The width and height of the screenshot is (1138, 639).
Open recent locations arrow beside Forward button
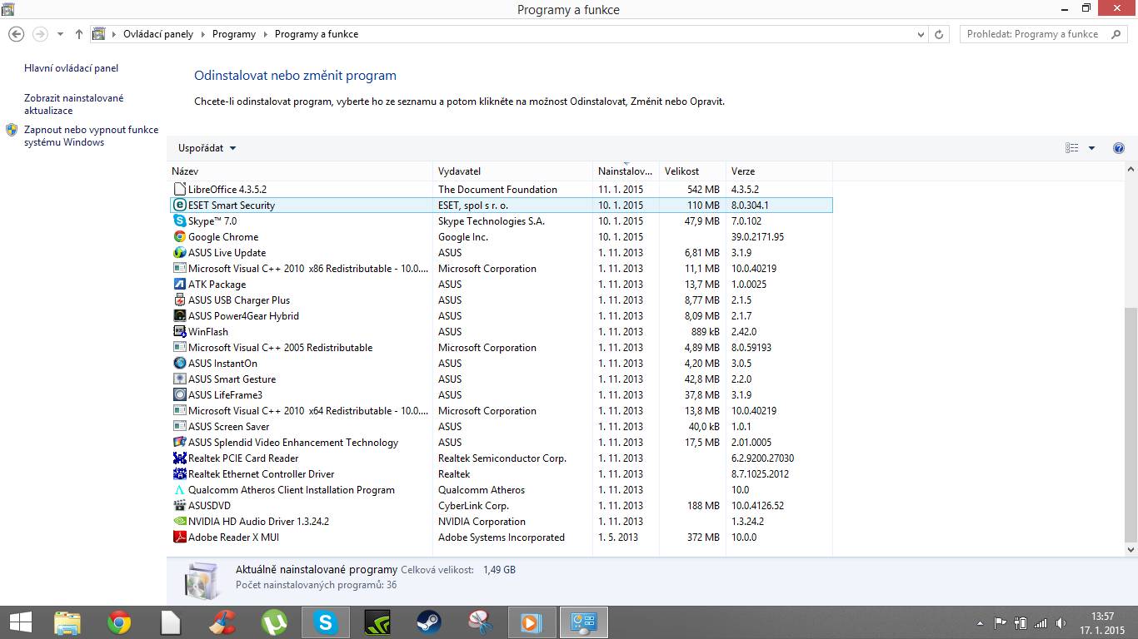click(60, 34)
